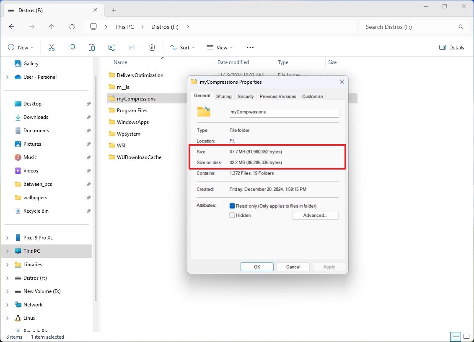Switch to the Security tab

(245, 96)
